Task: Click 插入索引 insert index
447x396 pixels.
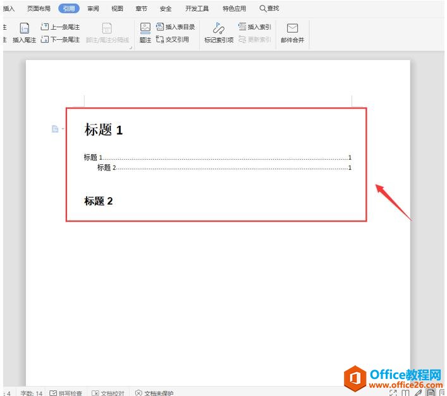Action: click(x=255, y=27)
